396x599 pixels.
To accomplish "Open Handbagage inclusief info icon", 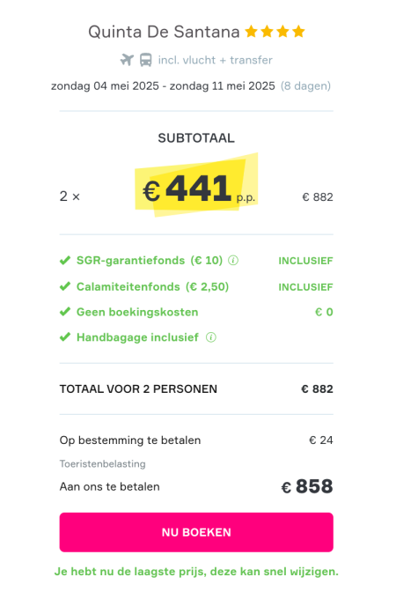I will 211,337.
